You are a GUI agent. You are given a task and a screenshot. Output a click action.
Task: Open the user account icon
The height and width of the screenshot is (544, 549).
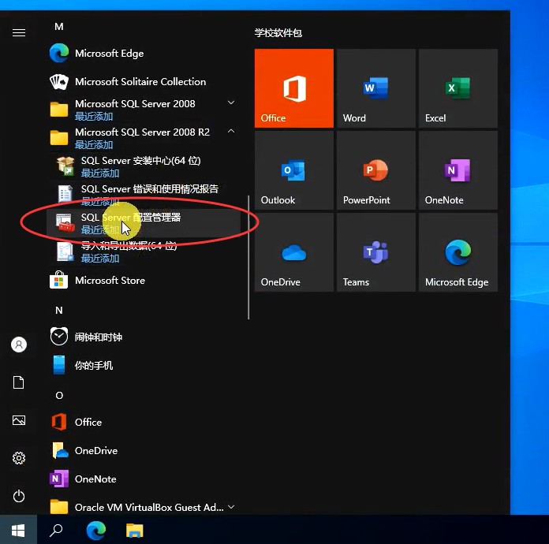[x=19, y=345]
